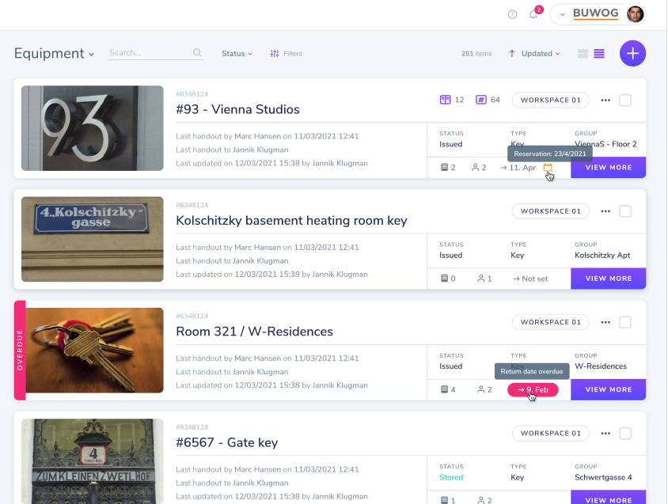The image size is (668, 504).
Task: Switch to card grid view icon
Action: click(583, 54)
